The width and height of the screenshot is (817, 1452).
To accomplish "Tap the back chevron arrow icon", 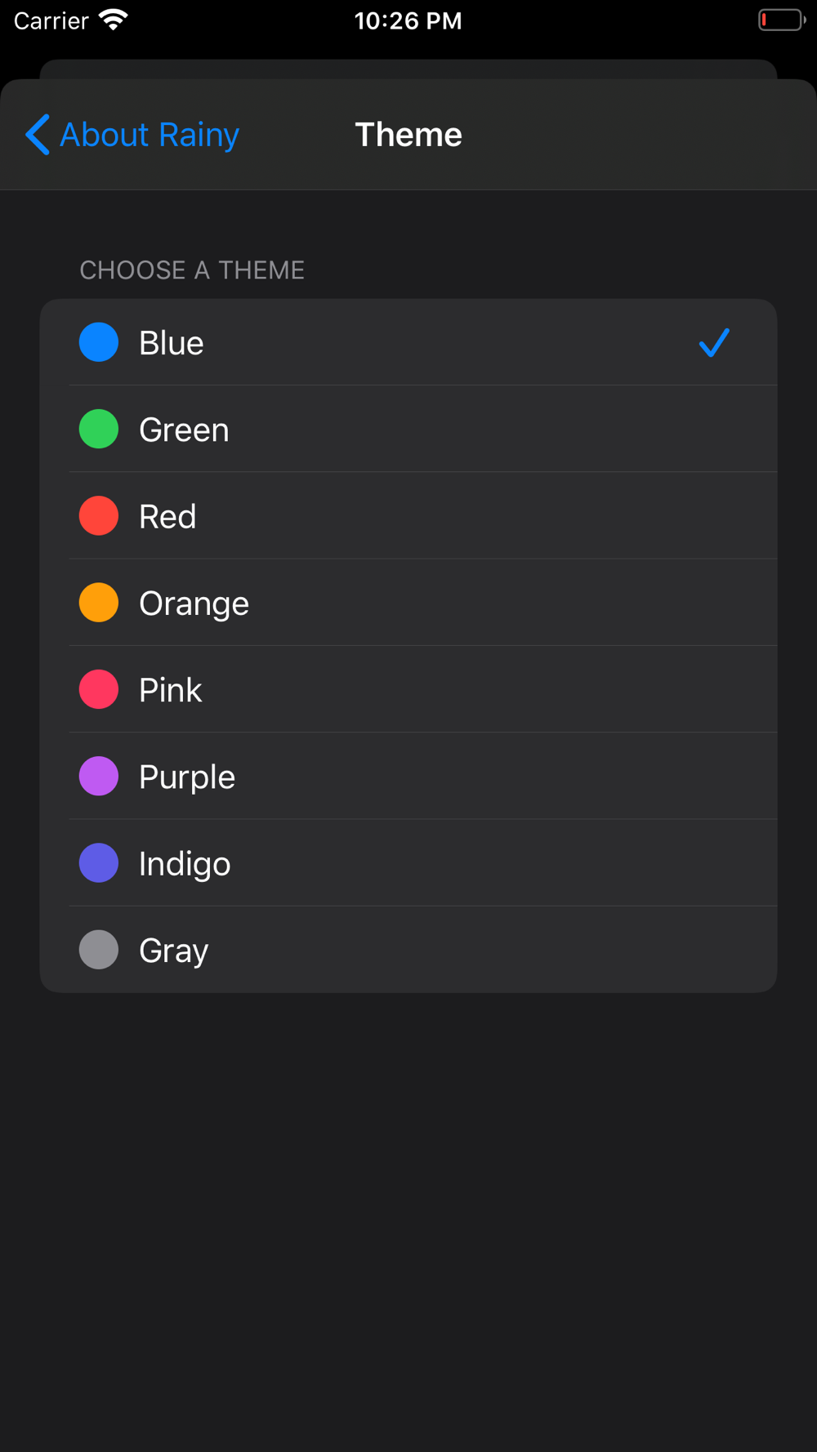I will (x=38, y=135).
